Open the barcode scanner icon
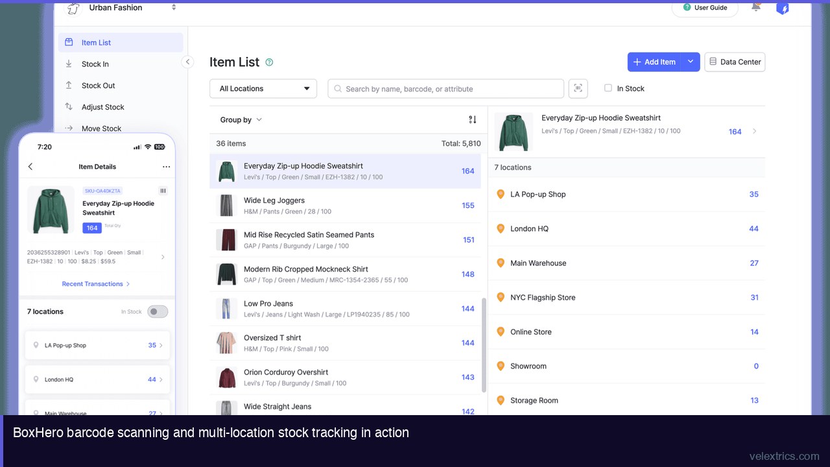The height and width of the screenshot is (467, 830). tap(578, 88)
